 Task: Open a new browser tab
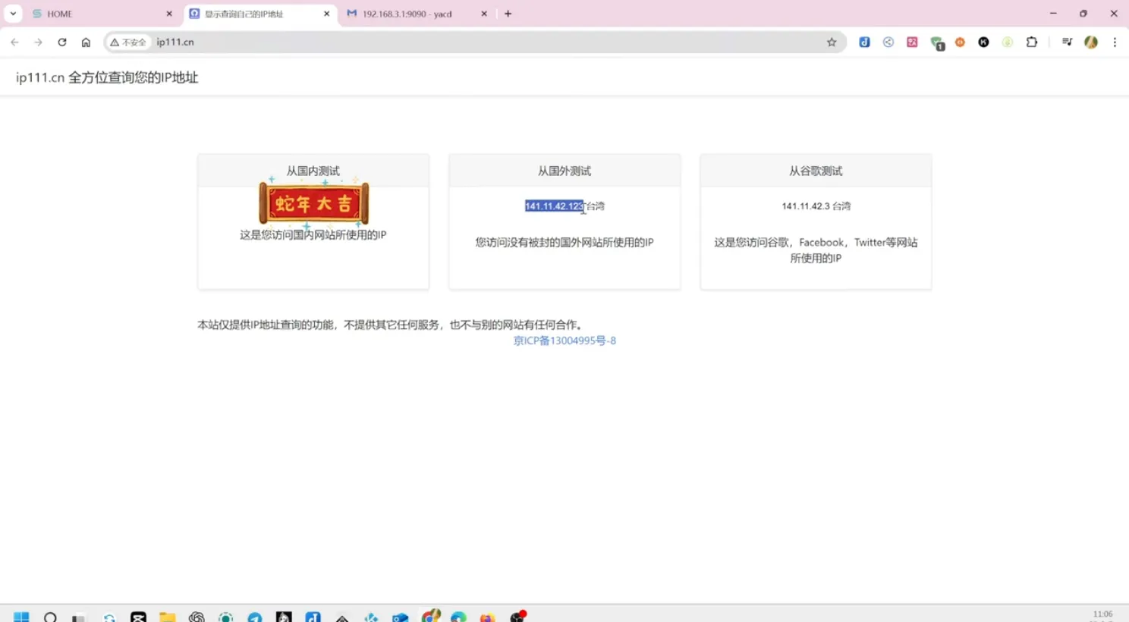(x=508, y=14)
